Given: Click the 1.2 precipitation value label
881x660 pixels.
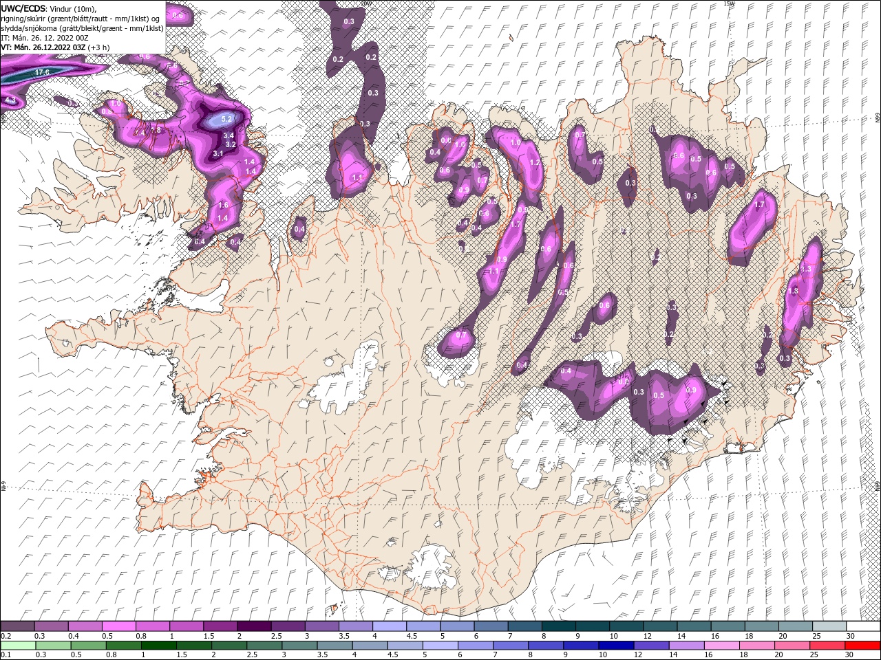Looking at the screenshot, I should pyautogui.click(x=535, y=163).
